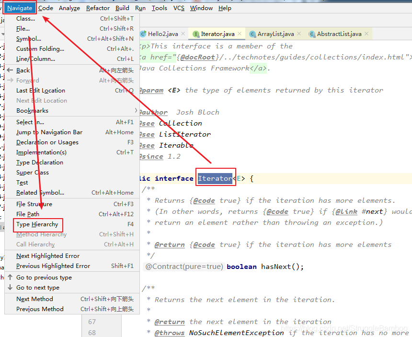Screen dimensions: 412x337
Task: Click line number 68 in gutter
Action: [92, 333]
